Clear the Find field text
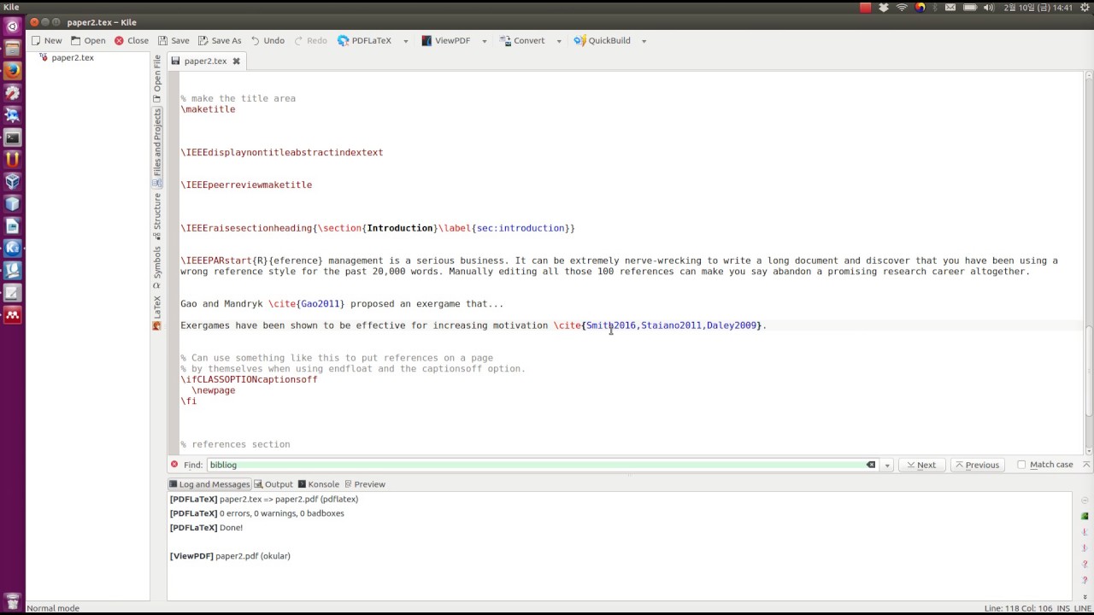Image resolution: width=1094 pixels, height=615 pixels. 871,465
